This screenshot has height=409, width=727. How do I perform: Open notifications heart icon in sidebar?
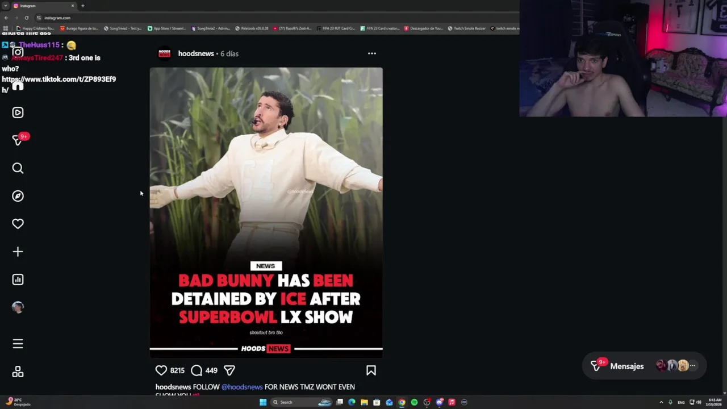point(18,224)
